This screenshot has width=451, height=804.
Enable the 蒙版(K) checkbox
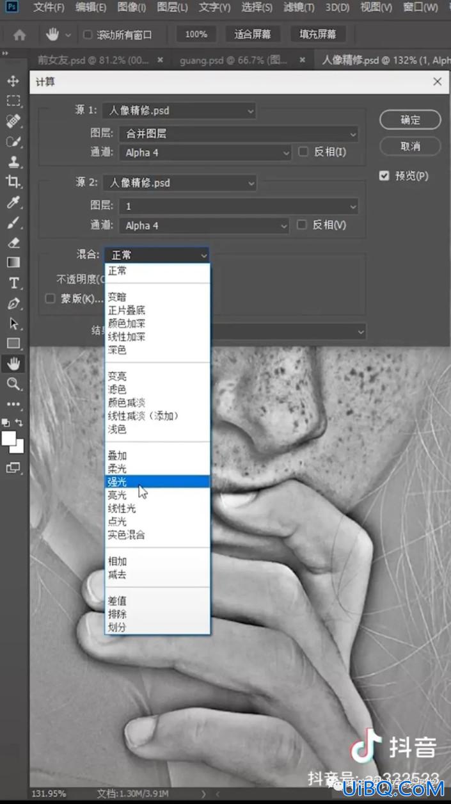tap(50, 299)
